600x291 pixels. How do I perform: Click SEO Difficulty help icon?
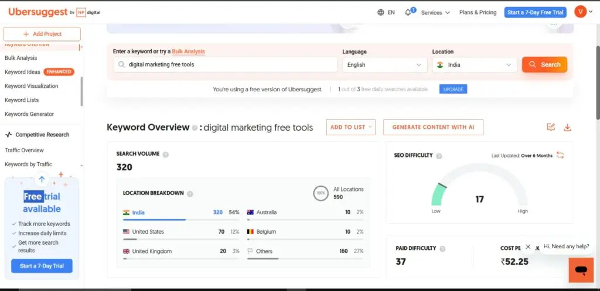click(439, 156)
